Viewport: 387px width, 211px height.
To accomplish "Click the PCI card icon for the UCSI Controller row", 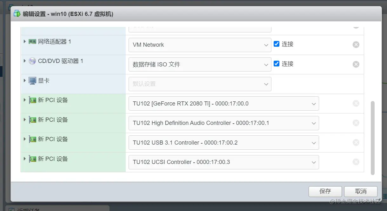I will tap(32, 159).
